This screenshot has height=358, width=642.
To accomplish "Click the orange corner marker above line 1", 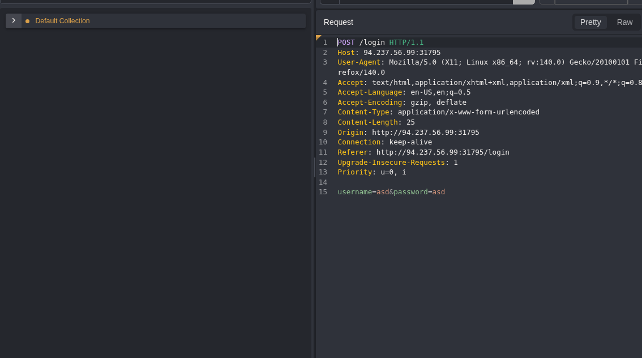I will (318, 37).
